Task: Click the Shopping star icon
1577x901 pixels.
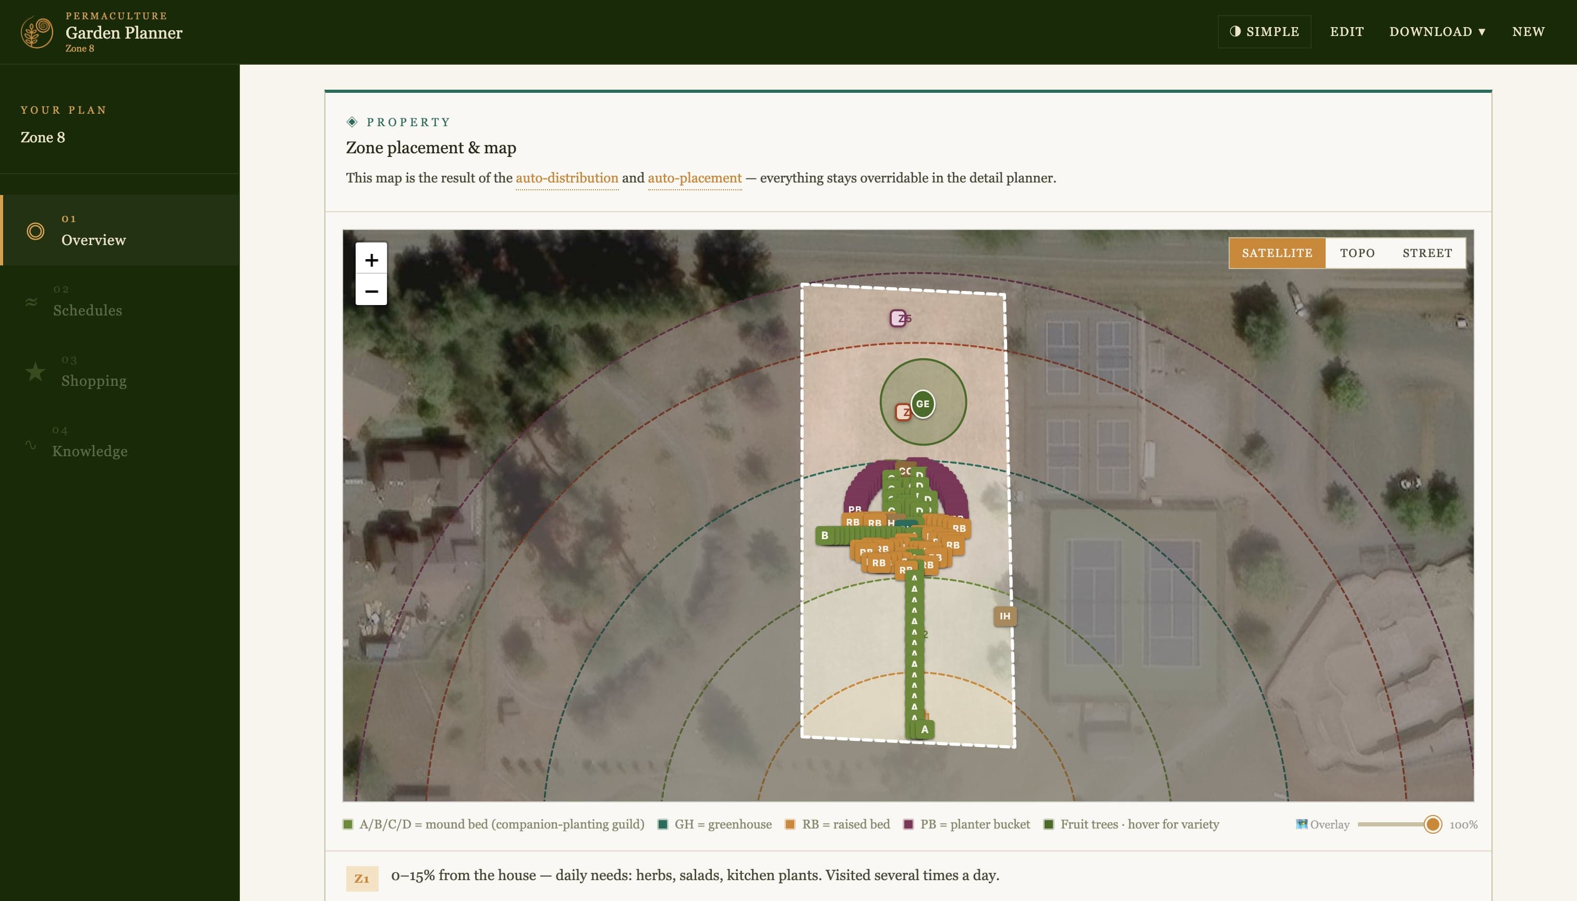Action: [x=35, y=371]
